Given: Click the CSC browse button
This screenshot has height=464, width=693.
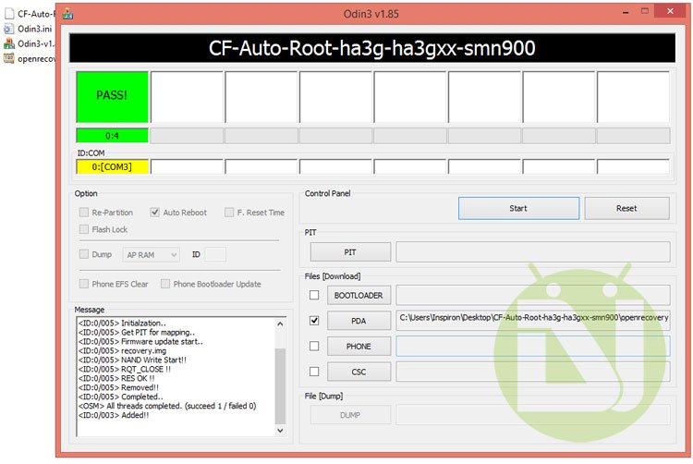Looking at the screenshot, I should click(359, 372).
